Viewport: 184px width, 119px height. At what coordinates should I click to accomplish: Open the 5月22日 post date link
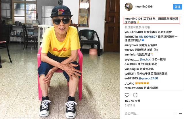tap(130, 105)
